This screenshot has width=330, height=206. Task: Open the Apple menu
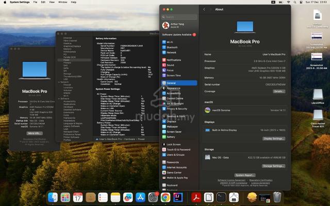pyautogui.click(x=5, y=2)
